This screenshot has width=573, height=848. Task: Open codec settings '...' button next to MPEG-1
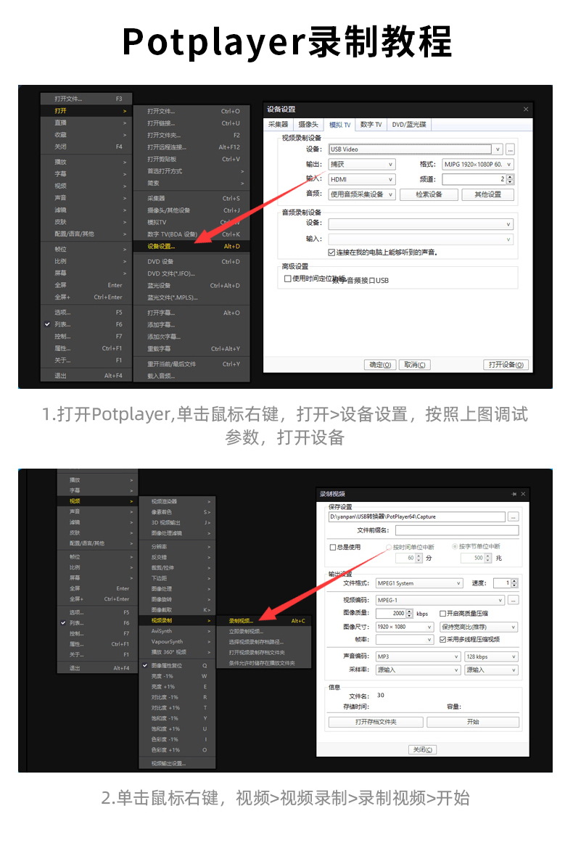pyautogui.click(x=513, y=600)
